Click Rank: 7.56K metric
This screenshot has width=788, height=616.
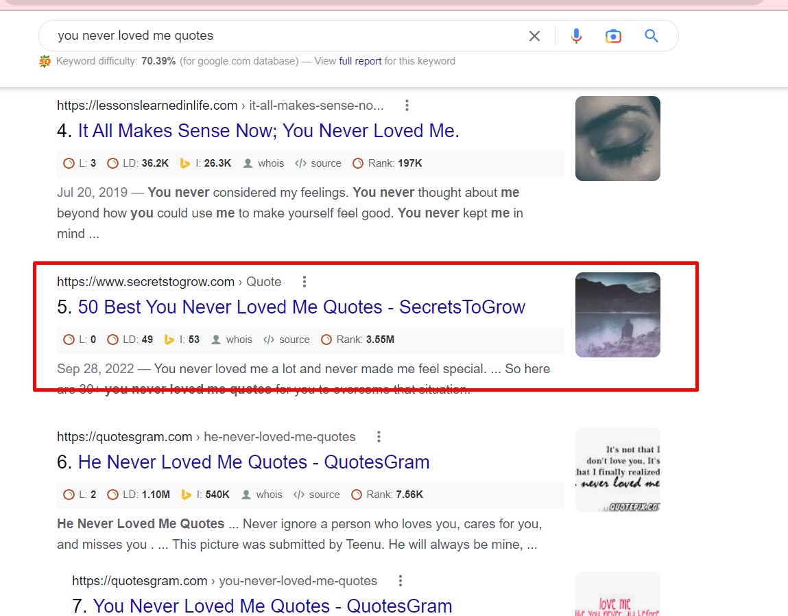pyautogui.click(x=387, y=495)
